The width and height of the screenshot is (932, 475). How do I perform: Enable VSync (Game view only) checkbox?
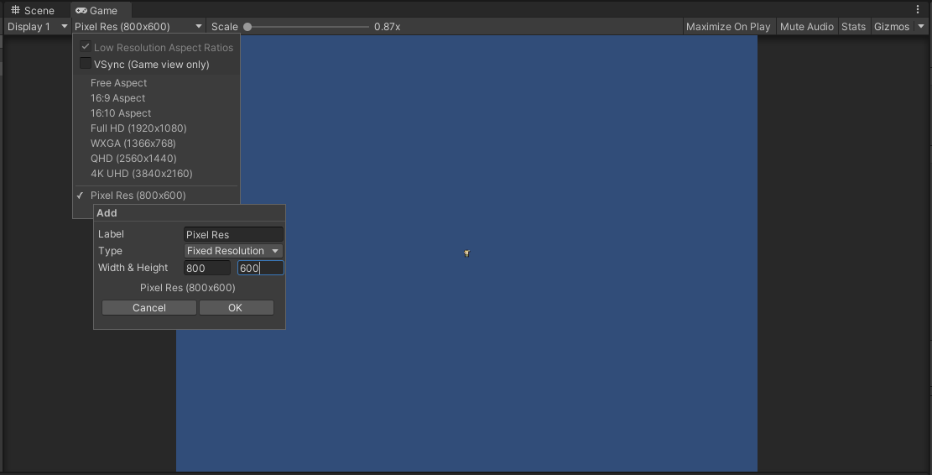(86, 64)
